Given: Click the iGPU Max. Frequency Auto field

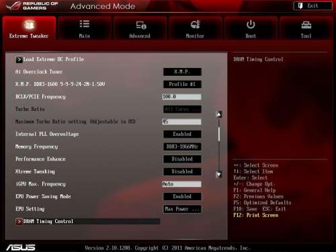Looking at the screenshot, I should (x=181, y=184).
